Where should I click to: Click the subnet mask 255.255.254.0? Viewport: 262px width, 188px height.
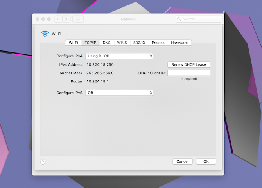100,73
